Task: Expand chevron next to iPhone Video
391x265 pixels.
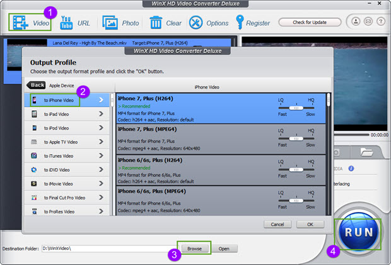Action: click(x=101, y=100)
